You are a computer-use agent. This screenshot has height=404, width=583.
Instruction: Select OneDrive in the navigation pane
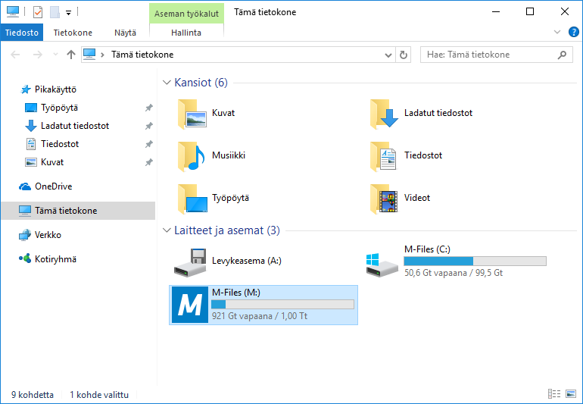(x=53, y=186)
